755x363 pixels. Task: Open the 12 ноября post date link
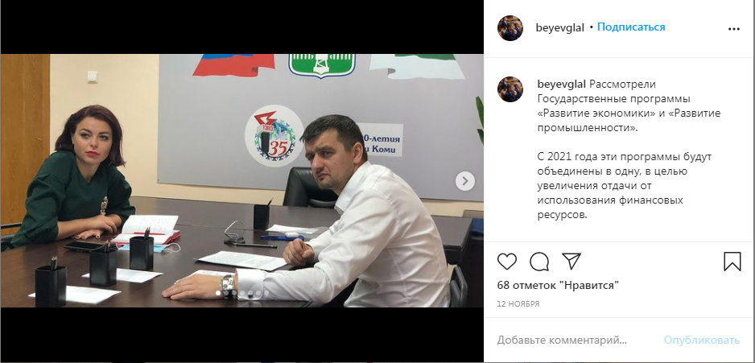pos(518,304)
